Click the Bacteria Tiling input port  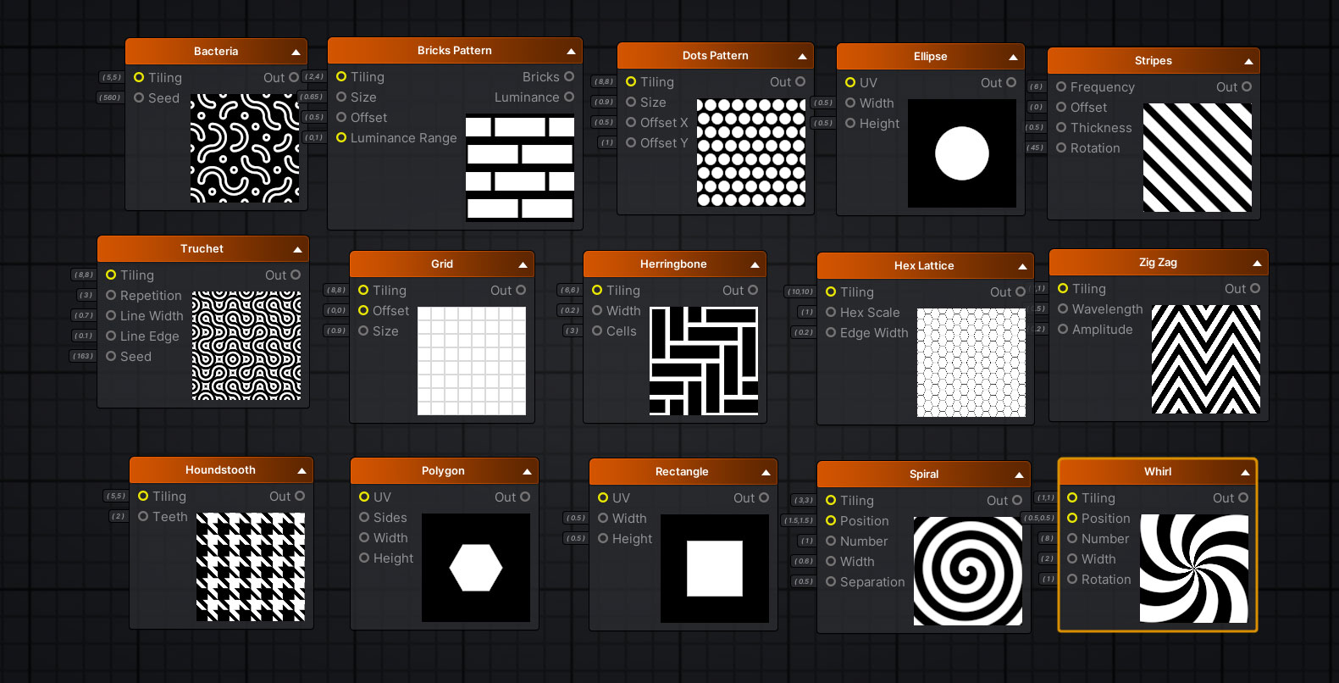point(139,77)
